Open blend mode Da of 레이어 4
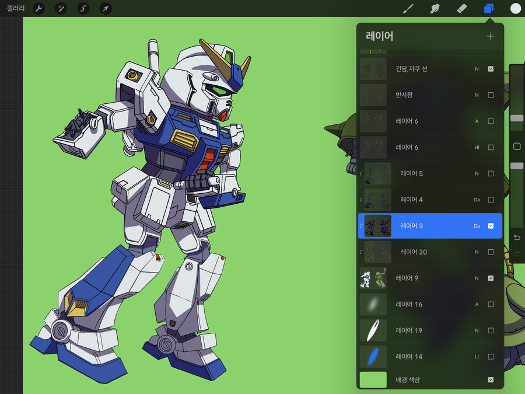 click(x=477, y=200)
